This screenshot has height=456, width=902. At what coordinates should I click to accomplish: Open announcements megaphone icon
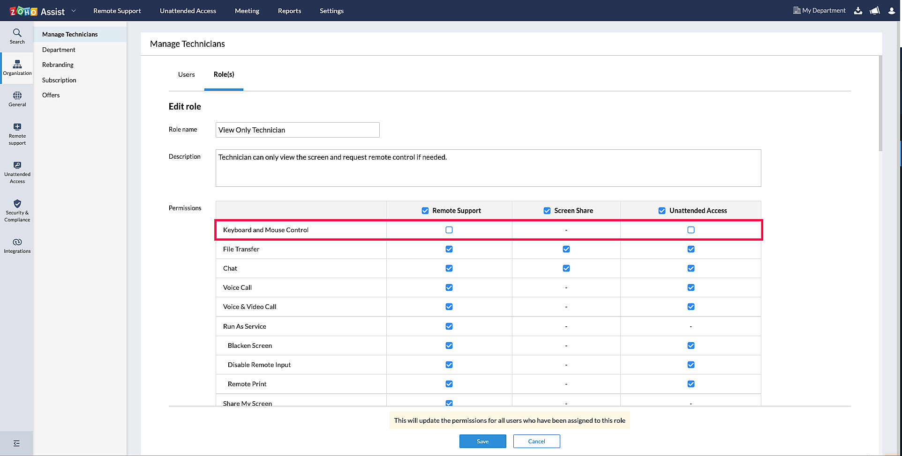pos(875,11)
